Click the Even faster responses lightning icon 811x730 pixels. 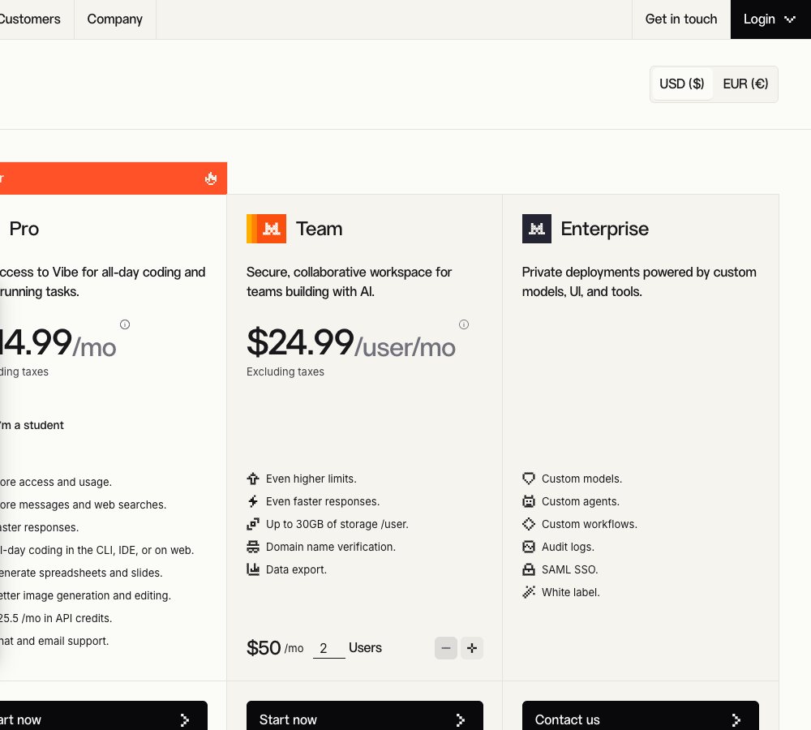click(x=253, y=501)
